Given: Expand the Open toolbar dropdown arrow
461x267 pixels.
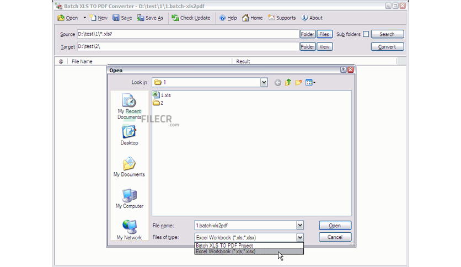Looking at the screenshot, I should pos(85,18).
